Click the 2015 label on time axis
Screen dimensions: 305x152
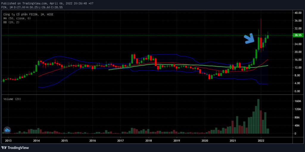65,140
